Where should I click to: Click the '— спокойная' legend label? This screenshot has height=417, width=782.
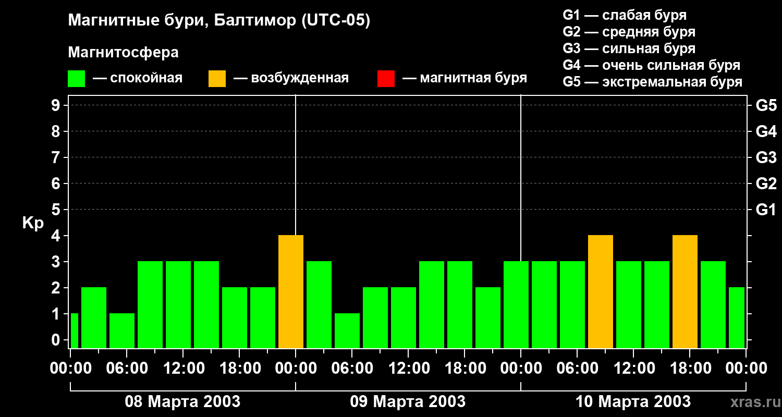[x=138, y=79]
